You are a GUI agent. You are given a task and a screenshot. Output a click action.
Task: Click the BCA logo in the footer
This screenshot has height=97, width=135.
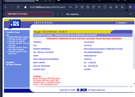coord(82,90)
